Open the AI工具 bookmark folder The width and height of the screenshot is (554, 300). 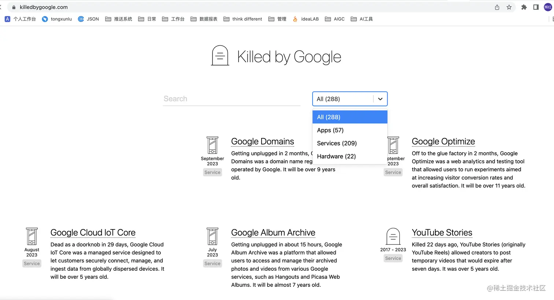[x=362, y=19]
